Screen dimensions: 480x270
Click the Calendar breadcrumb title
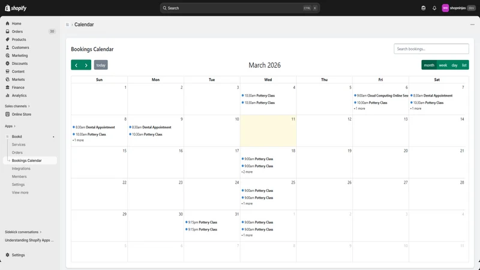pyautogui.click(x=84, y=25)
